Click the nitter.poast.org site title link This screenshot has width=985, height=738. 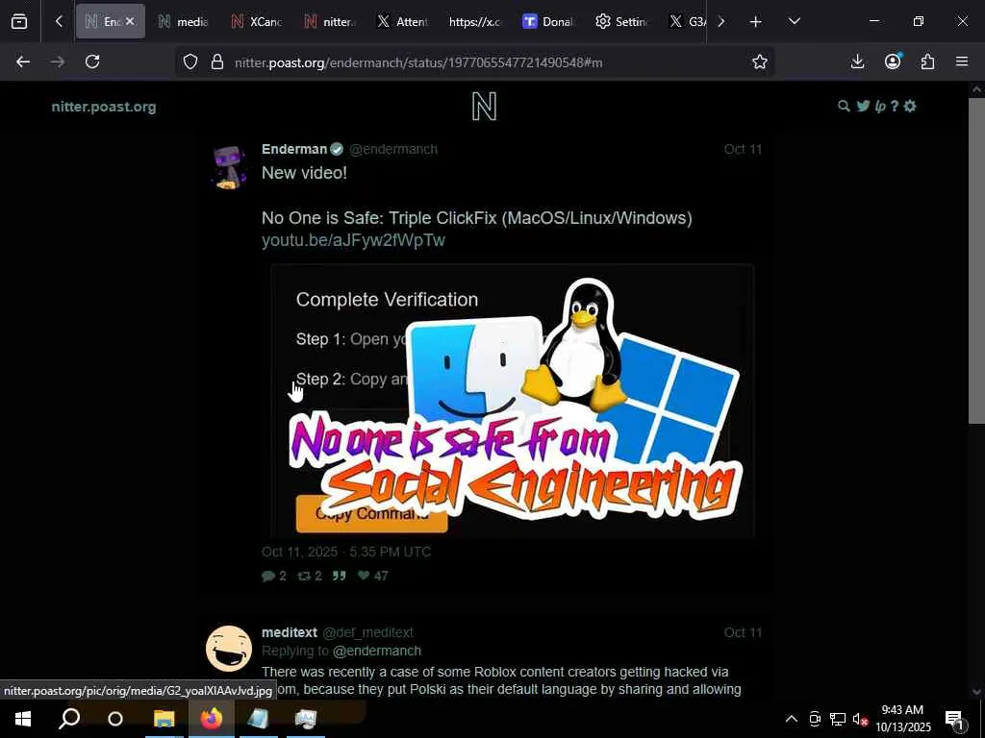coord(104,107)
